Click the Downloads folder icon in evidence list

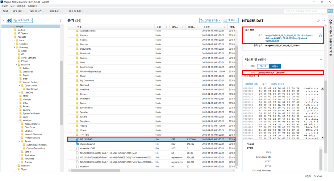(x=77, y=53)
